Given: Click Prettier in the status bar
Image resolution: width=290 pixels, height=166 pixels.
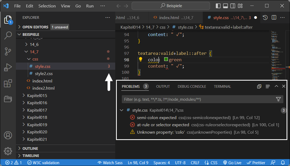Looking at the screenshot, I should point(256,163).
